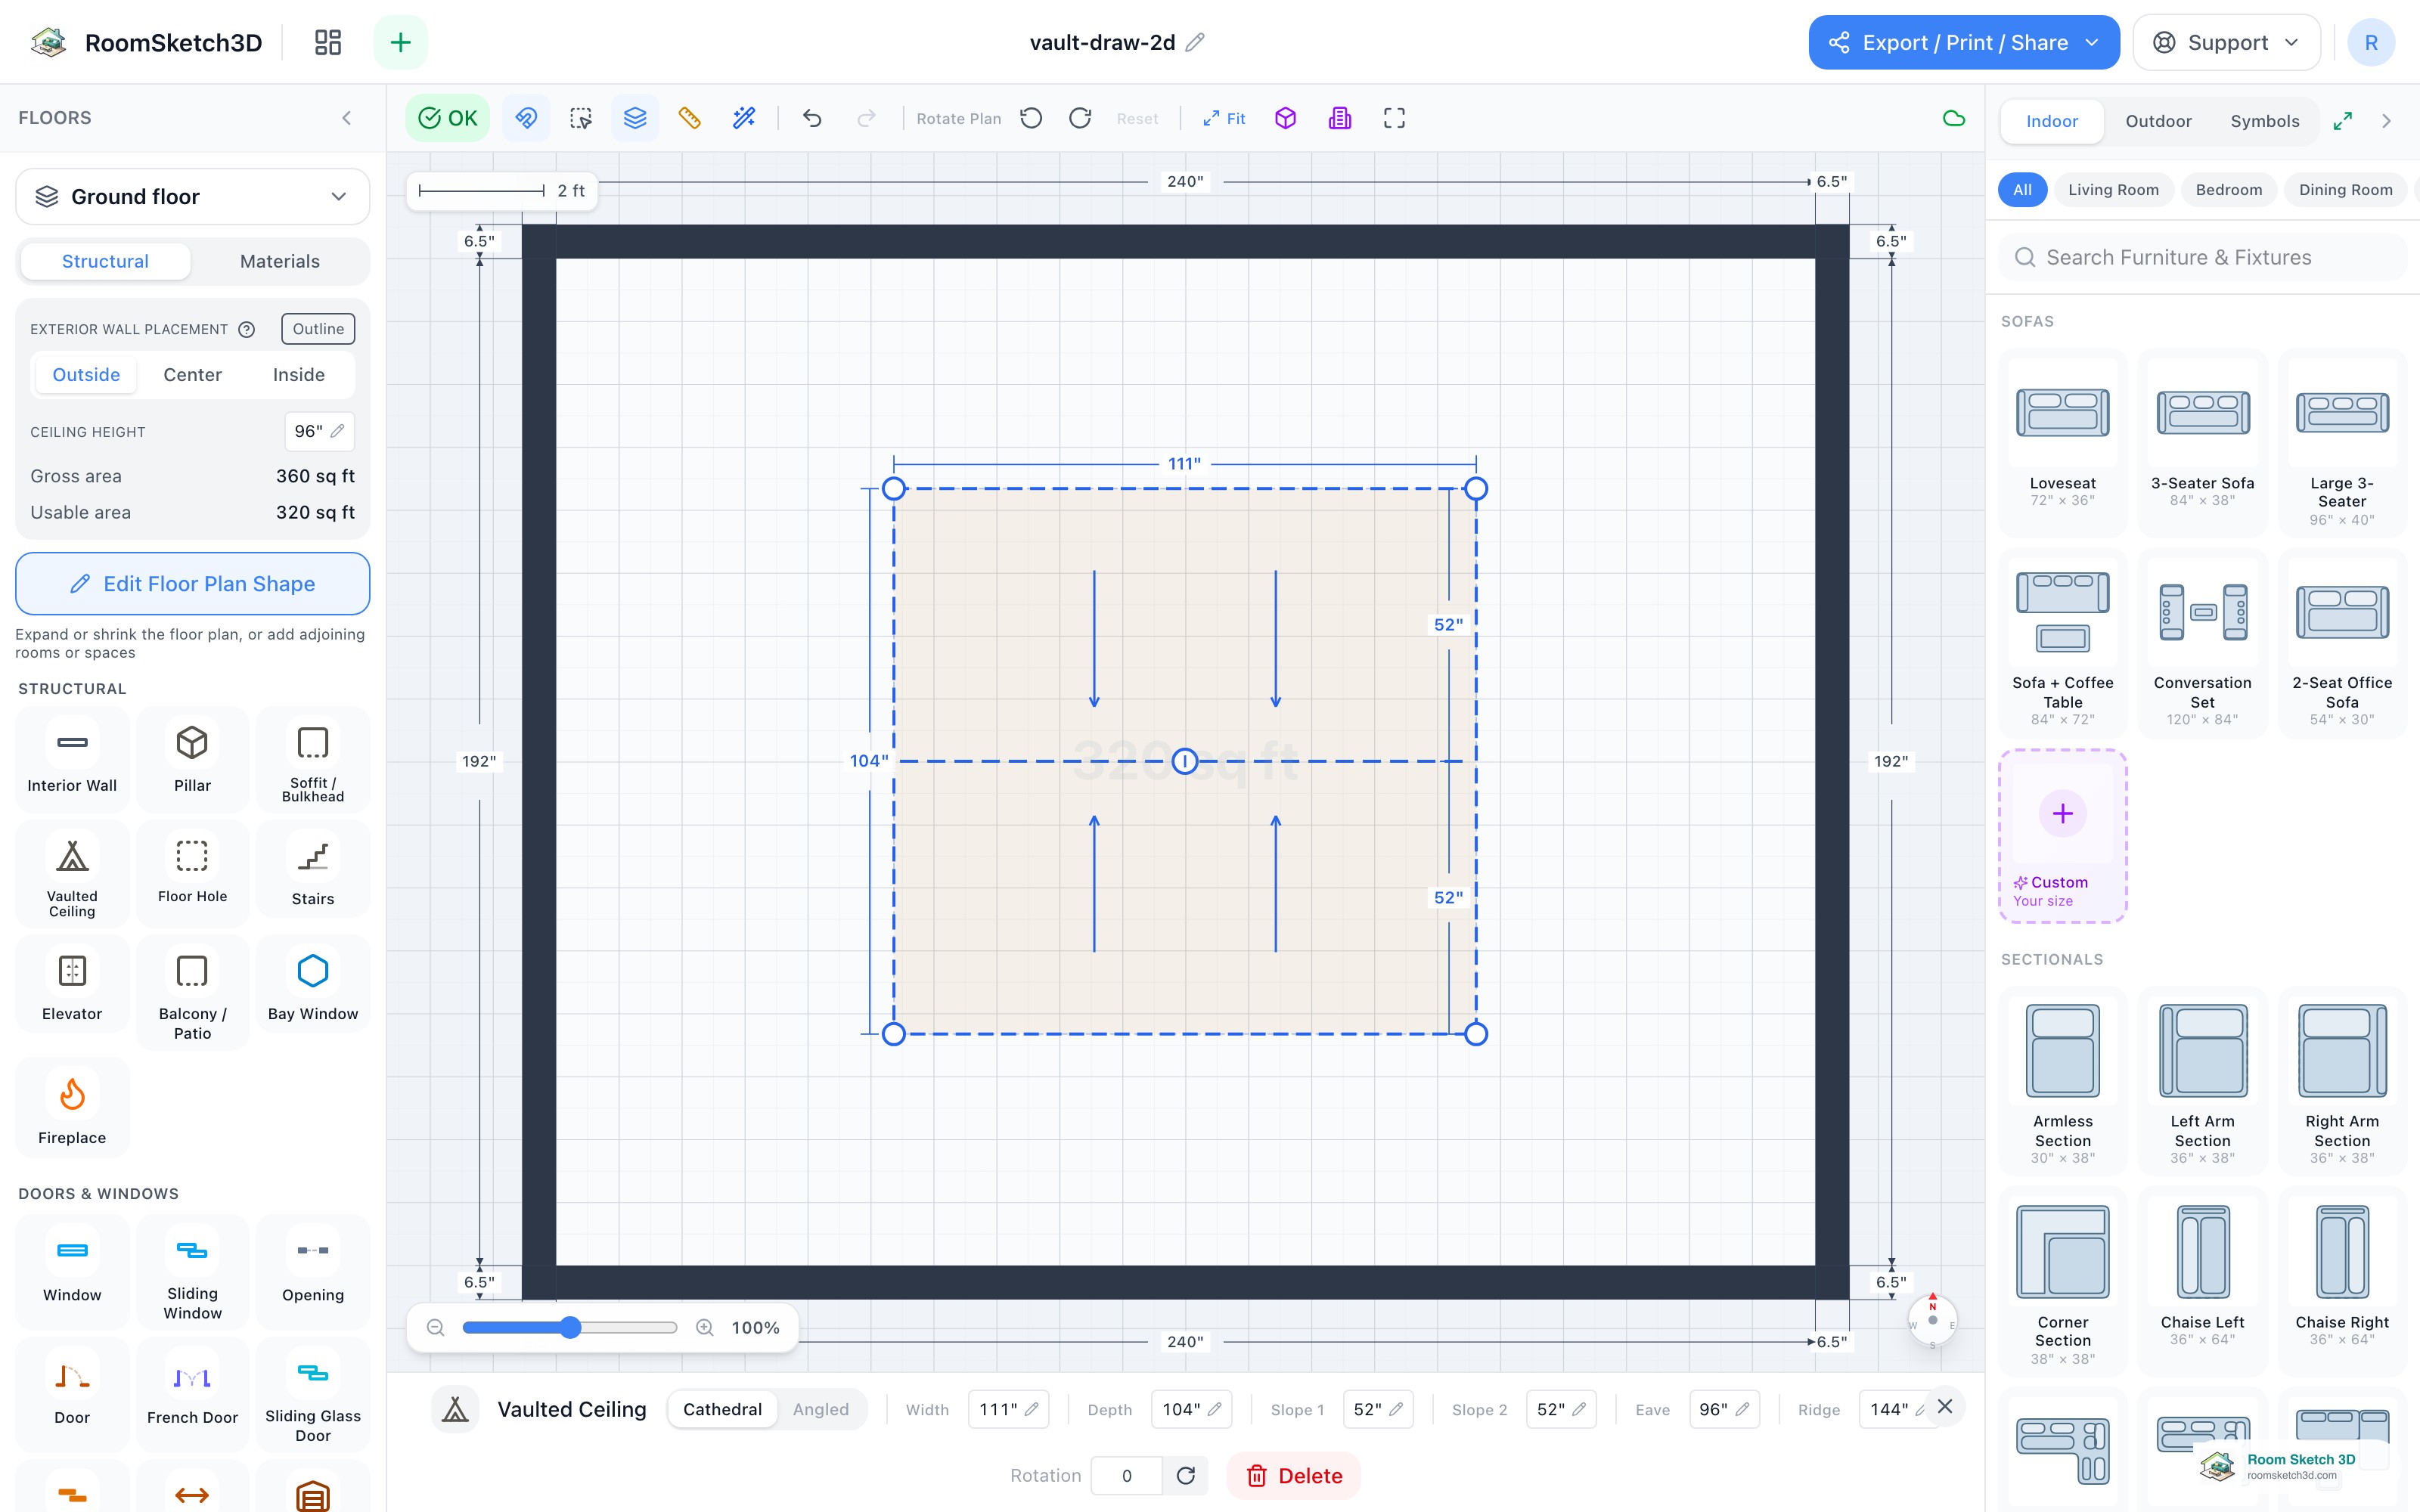This screenshot has height=1512, width=2420.
Task: Select the Fireplace tool
Action: coord(72,1108)
